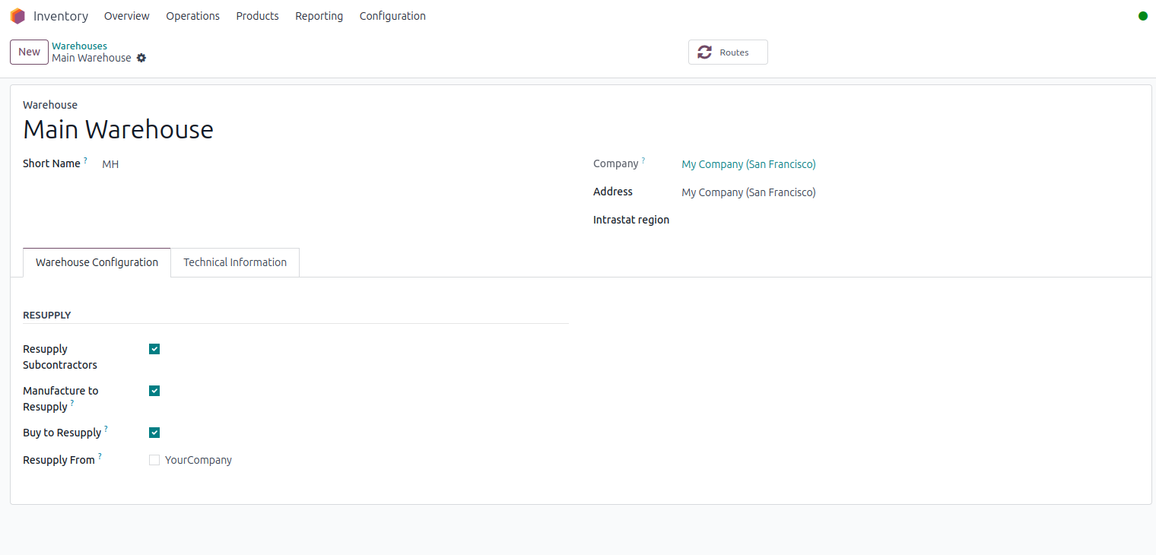Open the Operations menu
The image size is (1156, 555).
[192, 15]
